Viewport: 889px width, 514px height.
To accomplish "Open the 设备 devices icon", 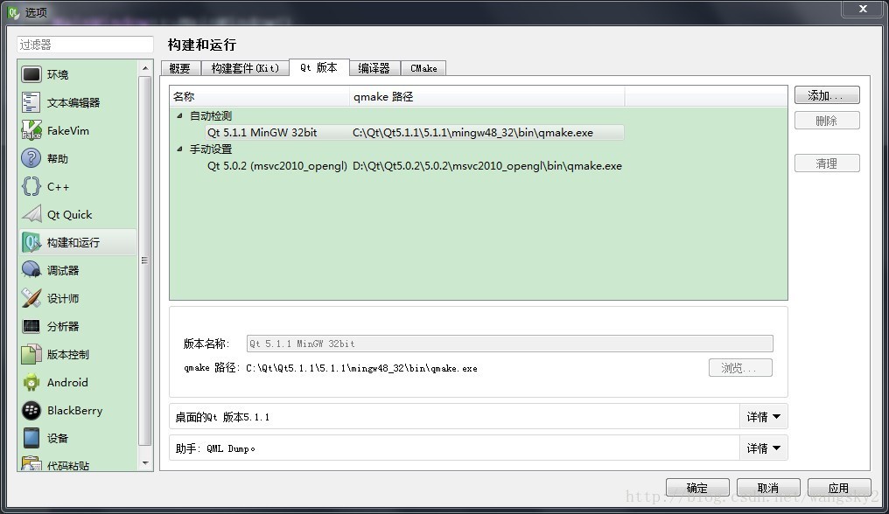I will 31,438.
